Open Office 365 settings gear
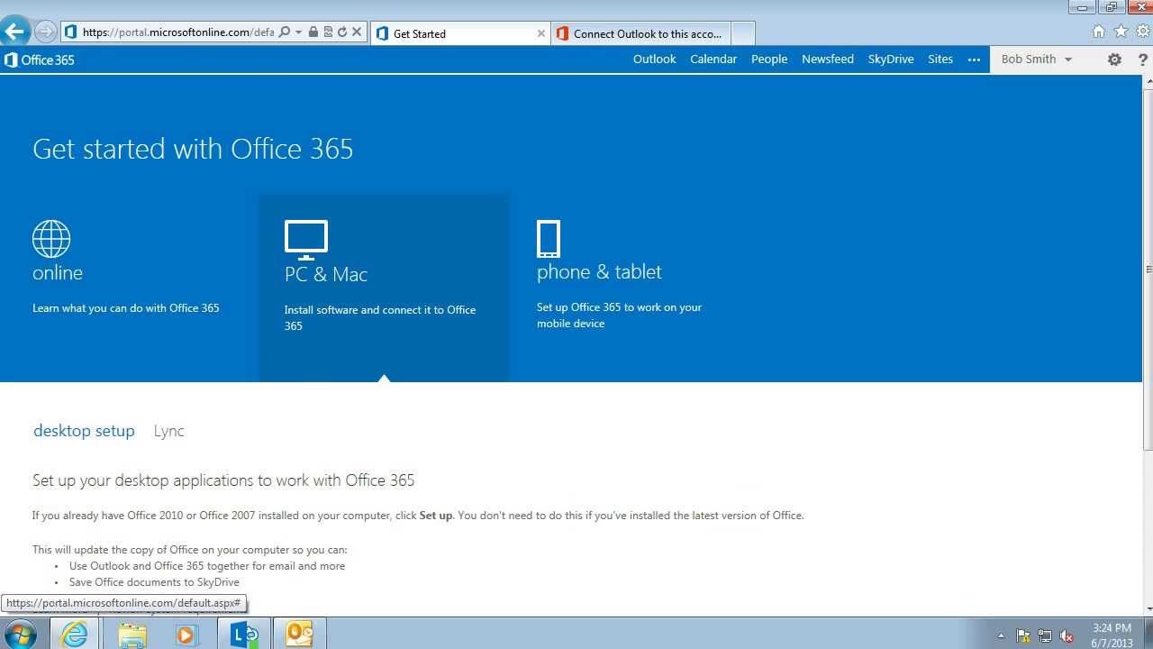Image resolution: width=1153 pixels, height=649 pixels. coord(1115,59)
